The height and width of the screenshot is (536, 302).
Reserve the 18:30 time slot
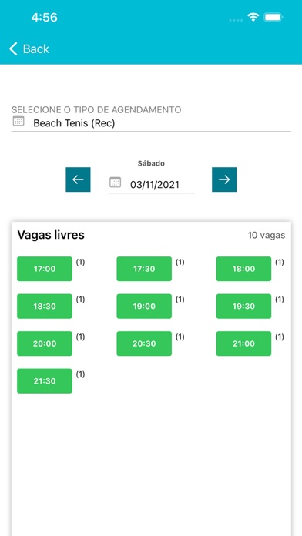45,306
